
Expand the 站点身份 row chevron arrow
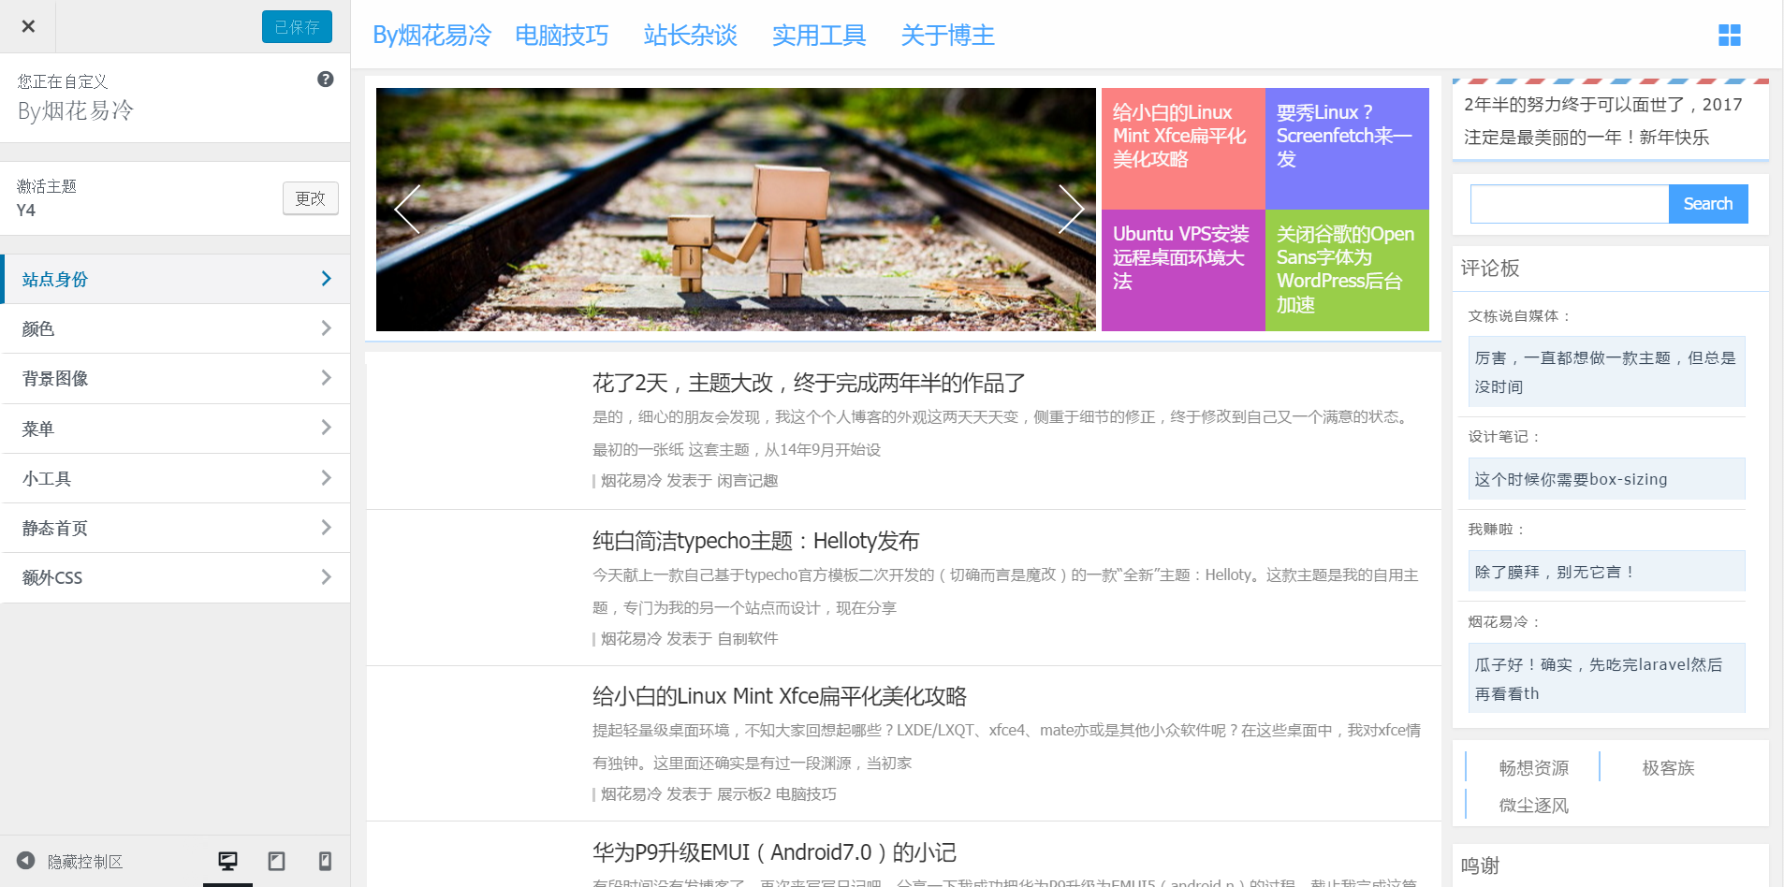click(326, 279)
